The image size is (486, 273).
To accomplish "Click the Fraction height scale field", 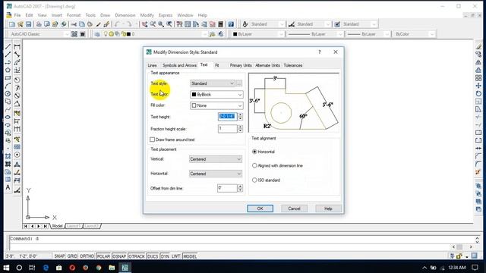I will tap(228, 128).
